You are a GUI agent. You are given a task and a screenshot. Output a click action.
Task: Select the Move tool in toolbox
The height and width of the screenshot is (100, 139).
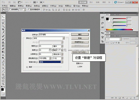3,17
